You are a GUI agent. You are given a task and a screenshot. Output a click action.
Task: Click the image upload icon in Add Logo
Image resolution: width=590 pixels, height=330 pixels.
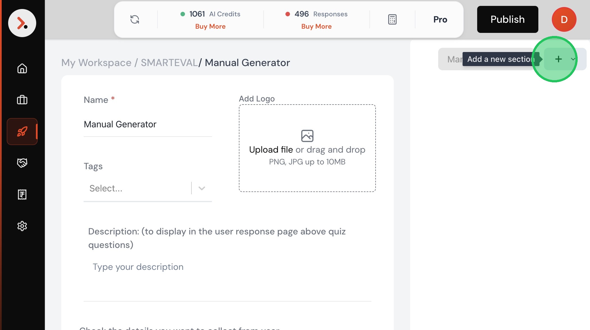307,136
